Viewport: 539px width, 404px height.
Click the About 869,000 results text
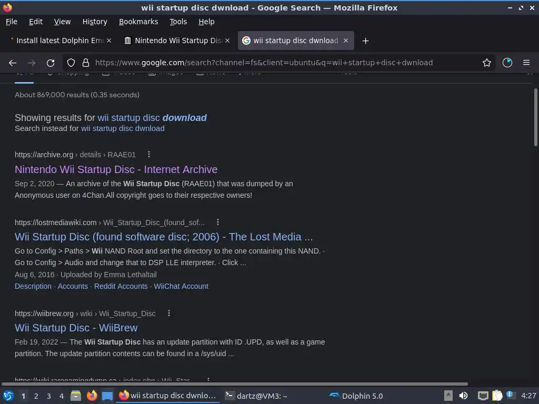pos(77,95)
